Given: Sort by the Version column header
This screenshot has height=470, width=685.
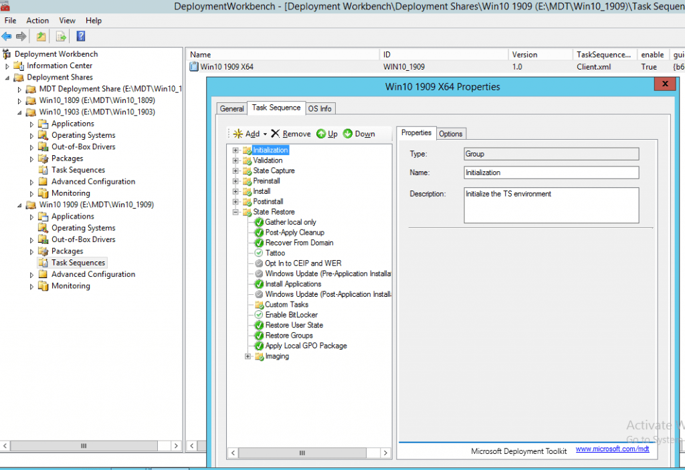Looking at the screenshot, I should [540, 55].
